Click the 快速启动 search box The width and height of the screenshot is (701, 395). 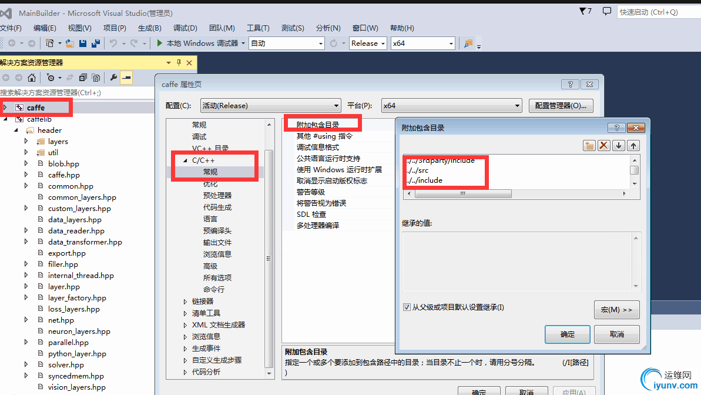tap(659, 12)
